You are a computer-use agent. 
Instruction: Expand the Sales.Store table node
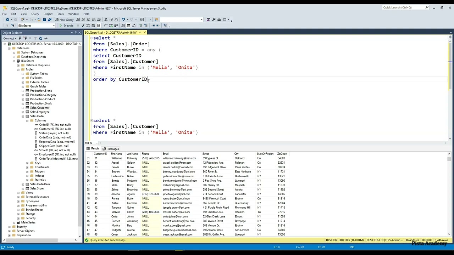pyautogui.click(x=23, y=188)
